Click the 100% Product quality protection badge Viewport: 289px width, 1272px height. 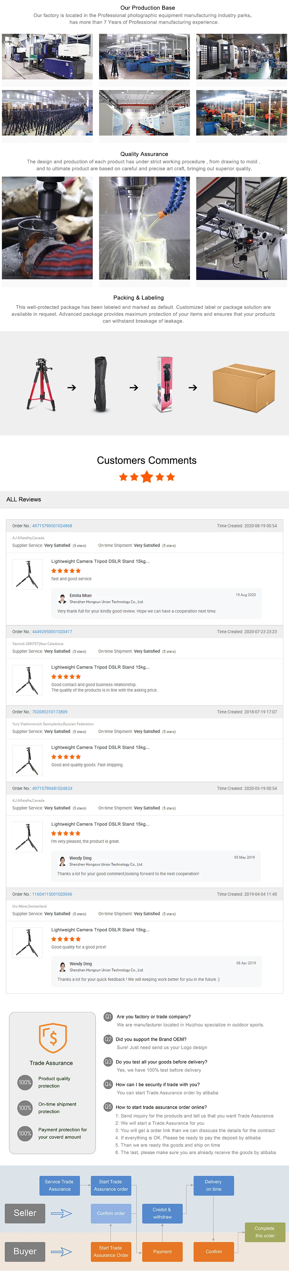[x=25, y=1082]
